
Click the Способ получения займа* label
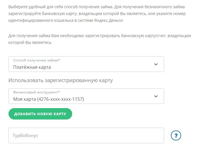(36, 60)
